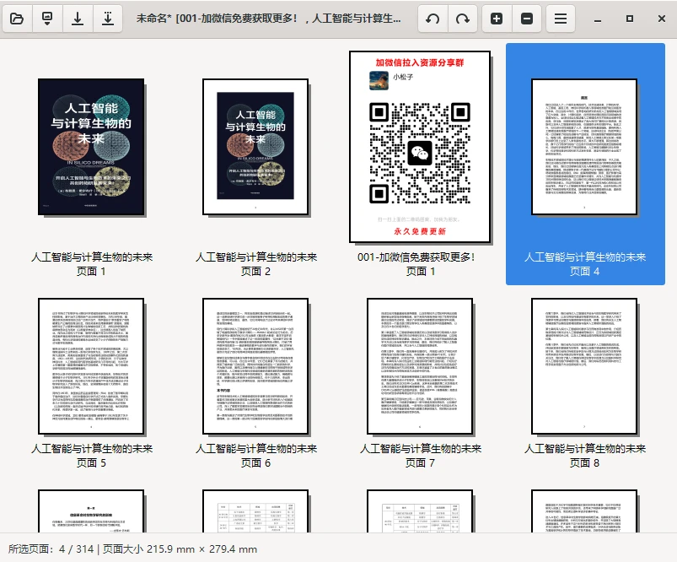The width and height of the screenshot is (677, 562).
Task: Redo the last undone action
Action: (462, 19)
